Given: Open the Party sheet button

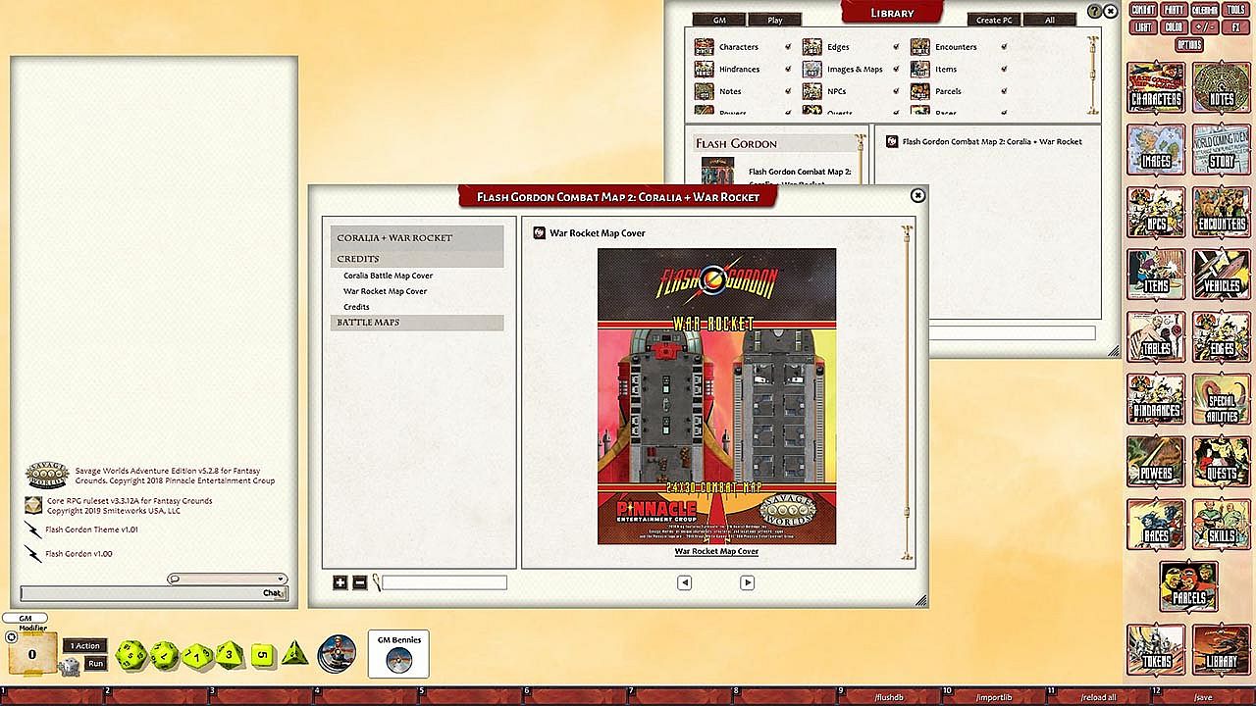Looking at the screenshot, I should pos(1174,10).
